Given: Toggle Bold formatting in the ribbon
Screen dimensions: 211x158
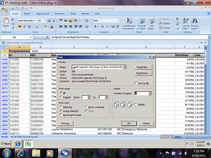Looking at the screenshot, I should (20, 27).
